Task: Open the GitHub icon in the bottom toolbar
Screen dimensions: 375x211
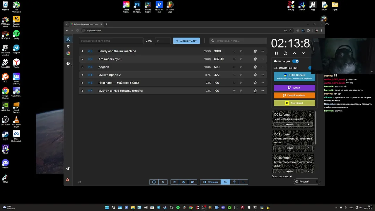Action: click(154, 182)
